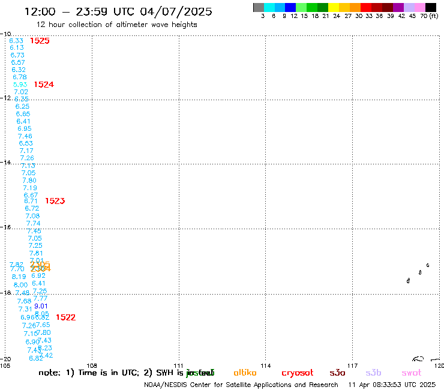
Task: Click the black swatch ending the color scale
Action: click(x=431, y=7)
